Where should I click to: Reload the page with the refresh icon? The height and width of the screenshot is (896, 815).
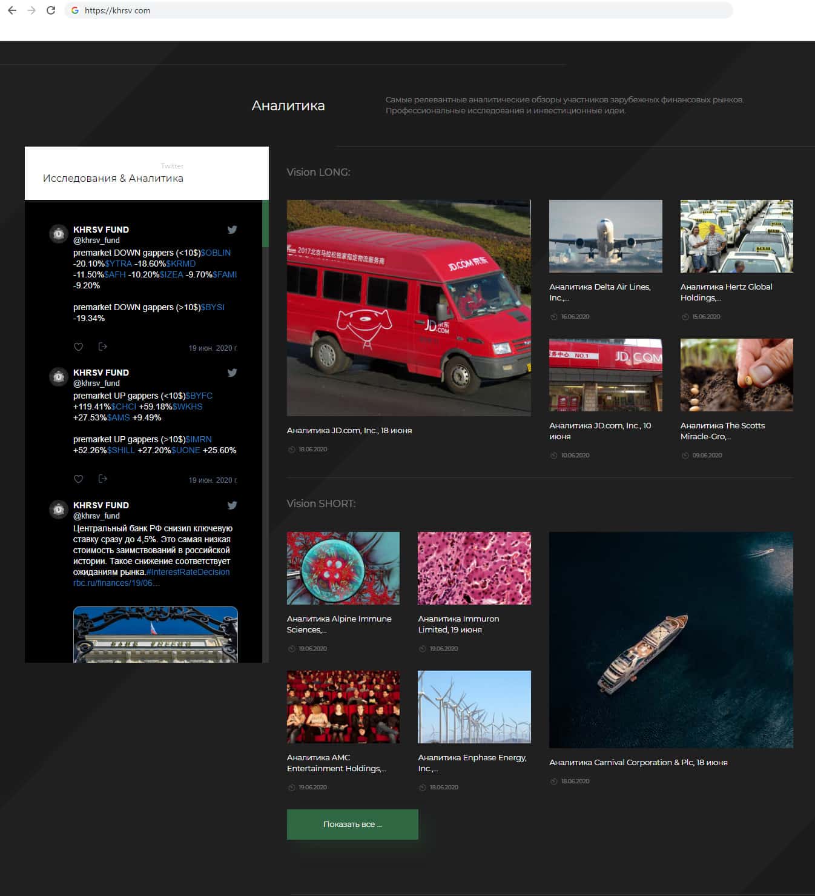[x=51, y=10]
